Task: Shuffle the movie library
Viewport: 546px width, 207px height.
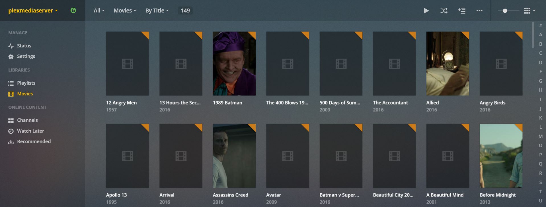Action: [444, 11]
